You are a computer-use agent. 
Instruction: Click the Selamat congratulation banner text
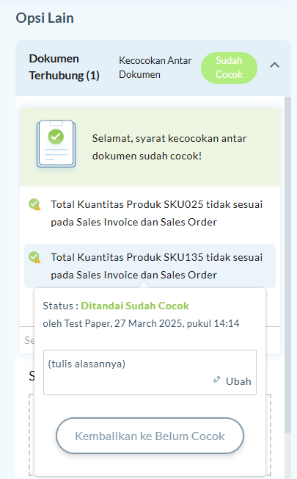coord(169,147)
